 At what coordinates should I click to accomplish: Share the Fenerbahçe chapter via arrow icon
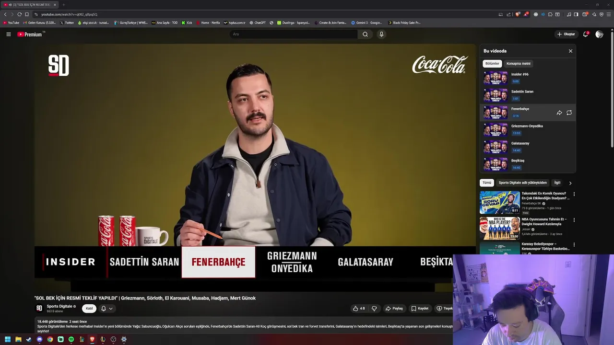[x=559, y=113]
